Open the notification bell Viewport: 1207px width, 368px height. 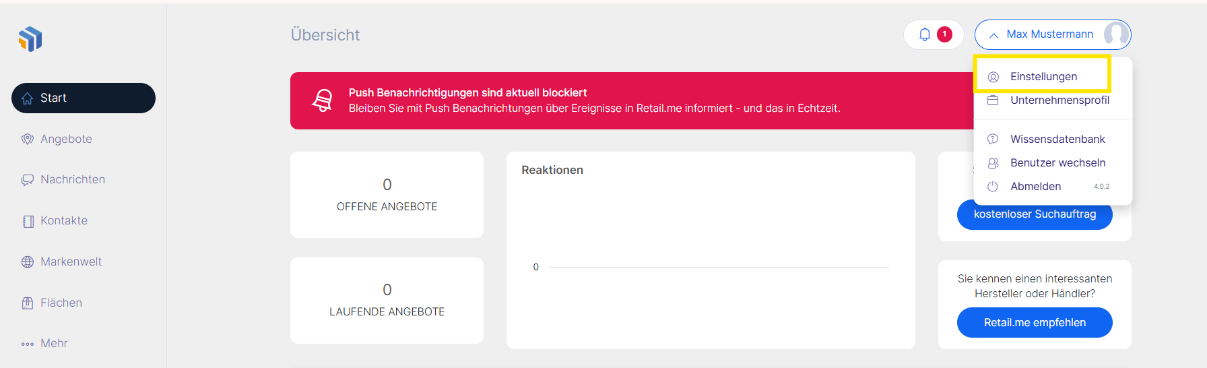pos(925,34)
